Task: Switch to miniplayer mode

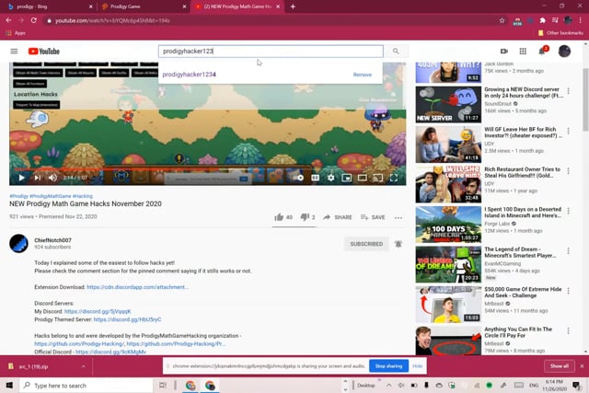Action: coord(346,178)
